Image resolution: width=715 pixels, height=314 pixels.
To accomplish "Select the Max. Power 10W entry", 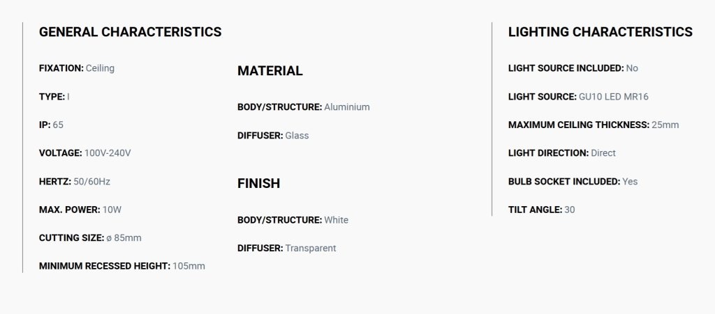I will click(80, 210).
